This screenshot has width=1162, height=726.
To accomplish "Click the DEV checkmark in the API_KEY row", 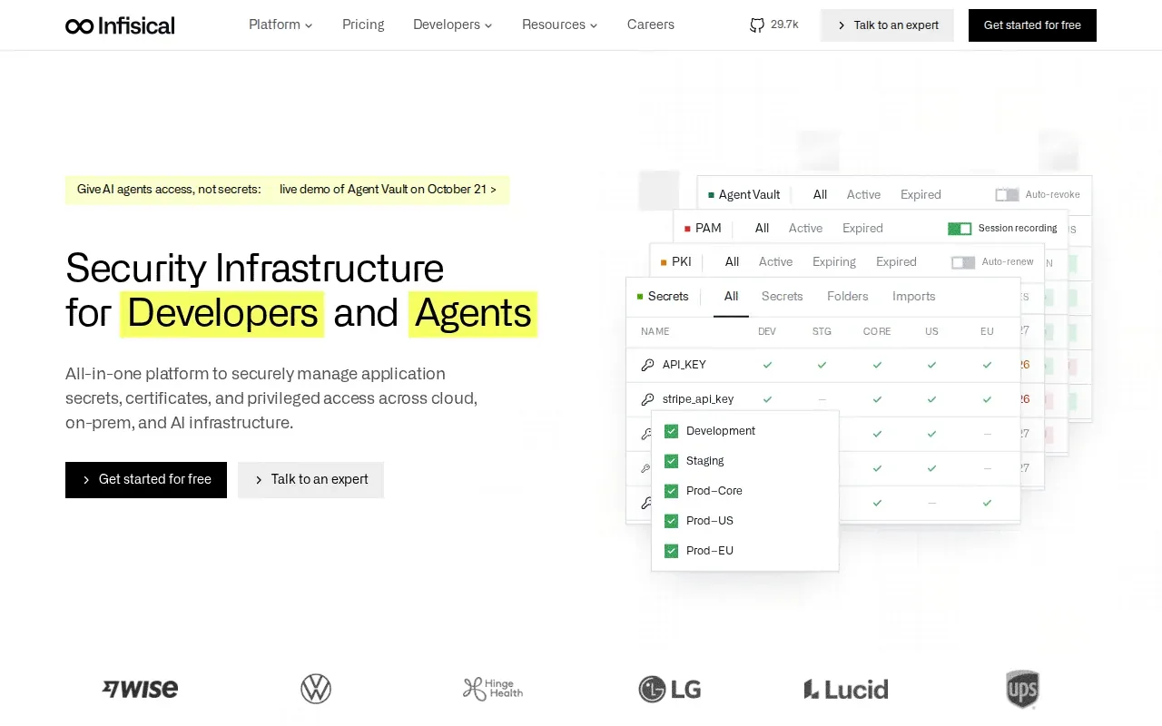I will 767,365.
